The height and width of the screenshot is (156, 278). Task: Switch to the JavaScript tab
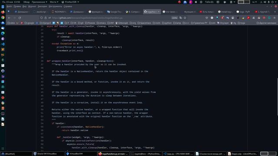point(40,12)
